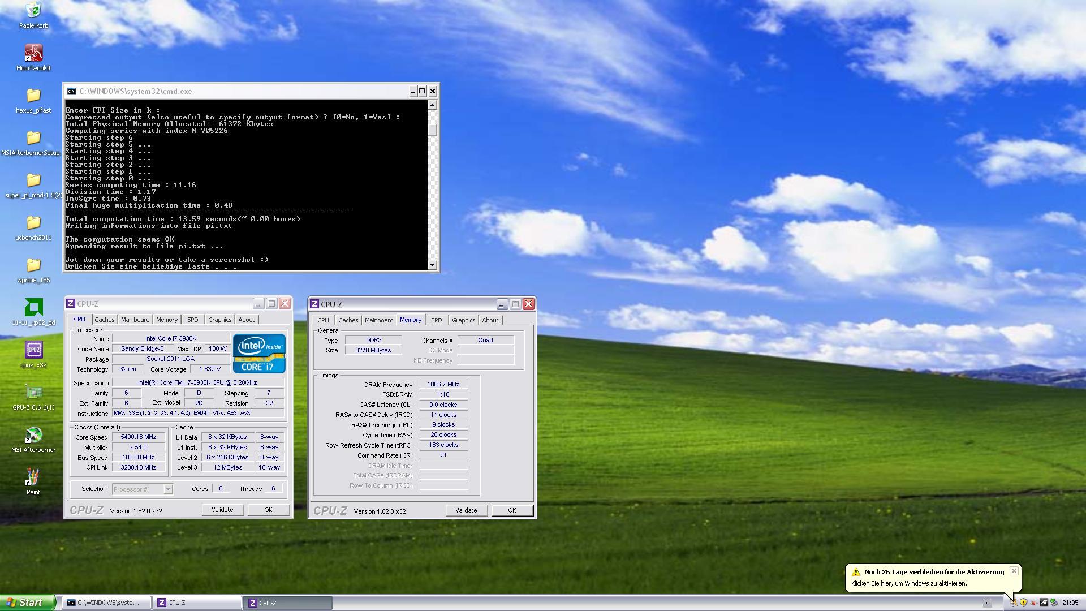This screenshot has height=611, width=1086.
Task: Switch to the second CPU-Z taskbar button
Action: pyautogui.click(x=288, y=603)
